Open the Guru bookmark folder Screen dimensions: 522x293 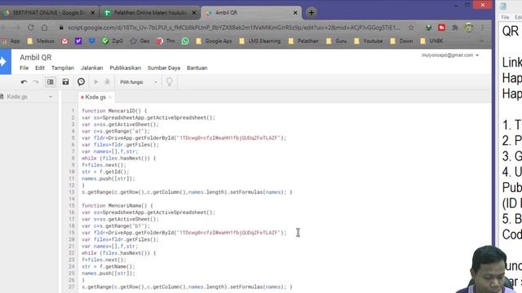[337, 42]
